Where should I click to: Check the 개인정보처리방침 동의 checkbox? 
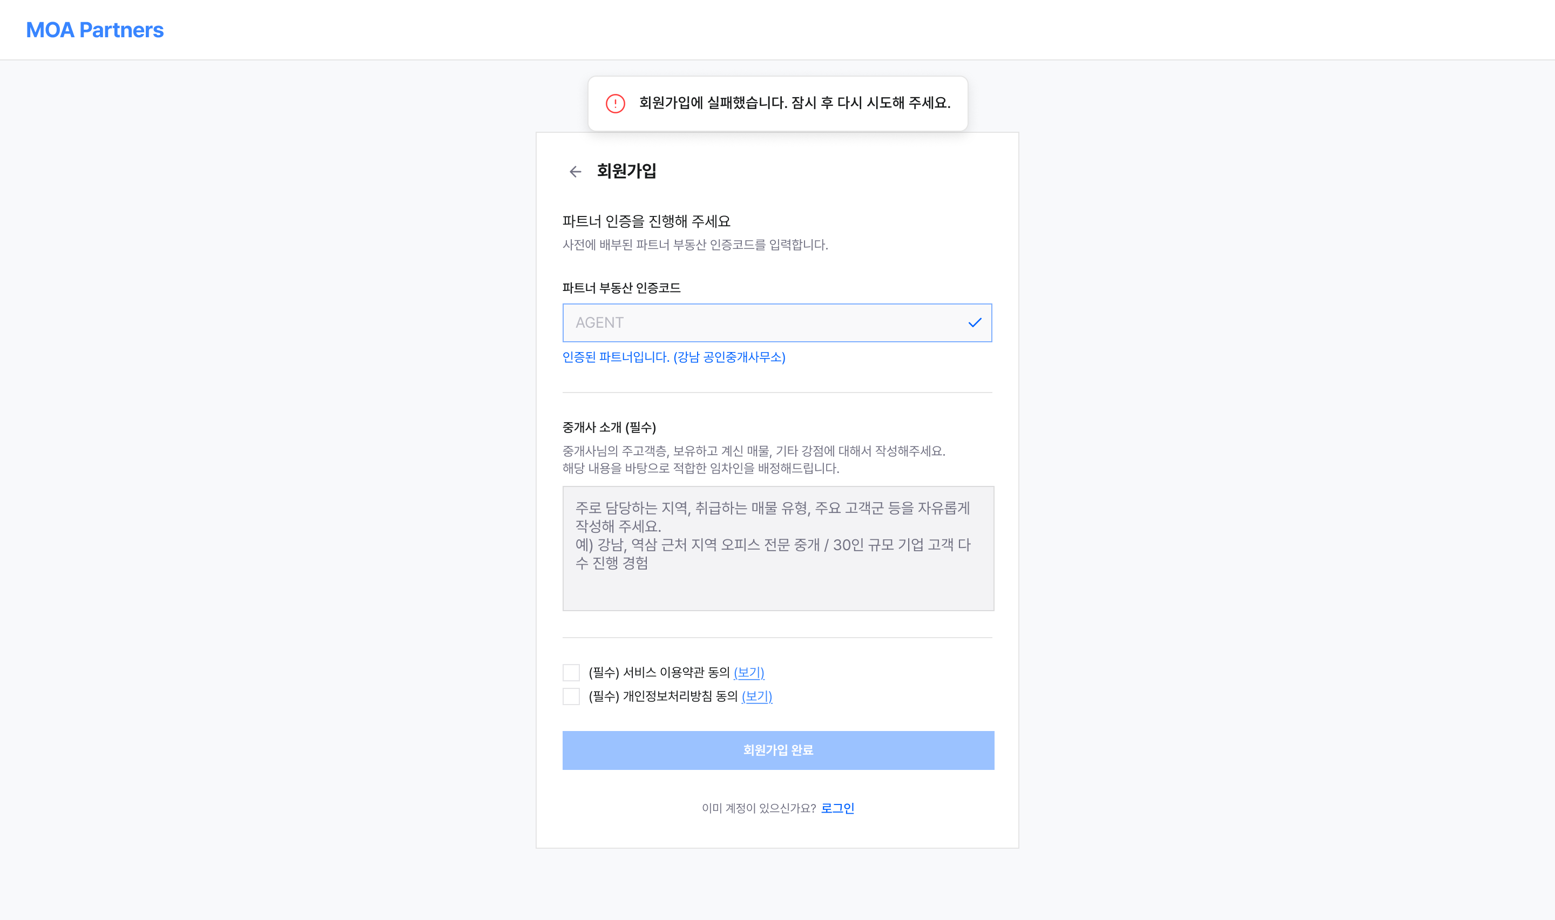[x=571, y=696]
